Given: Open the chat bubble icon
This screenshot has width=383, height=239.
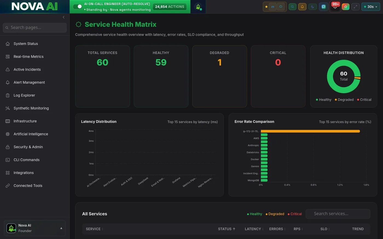Looking at the screenshot, I should [x=324, y=7].
